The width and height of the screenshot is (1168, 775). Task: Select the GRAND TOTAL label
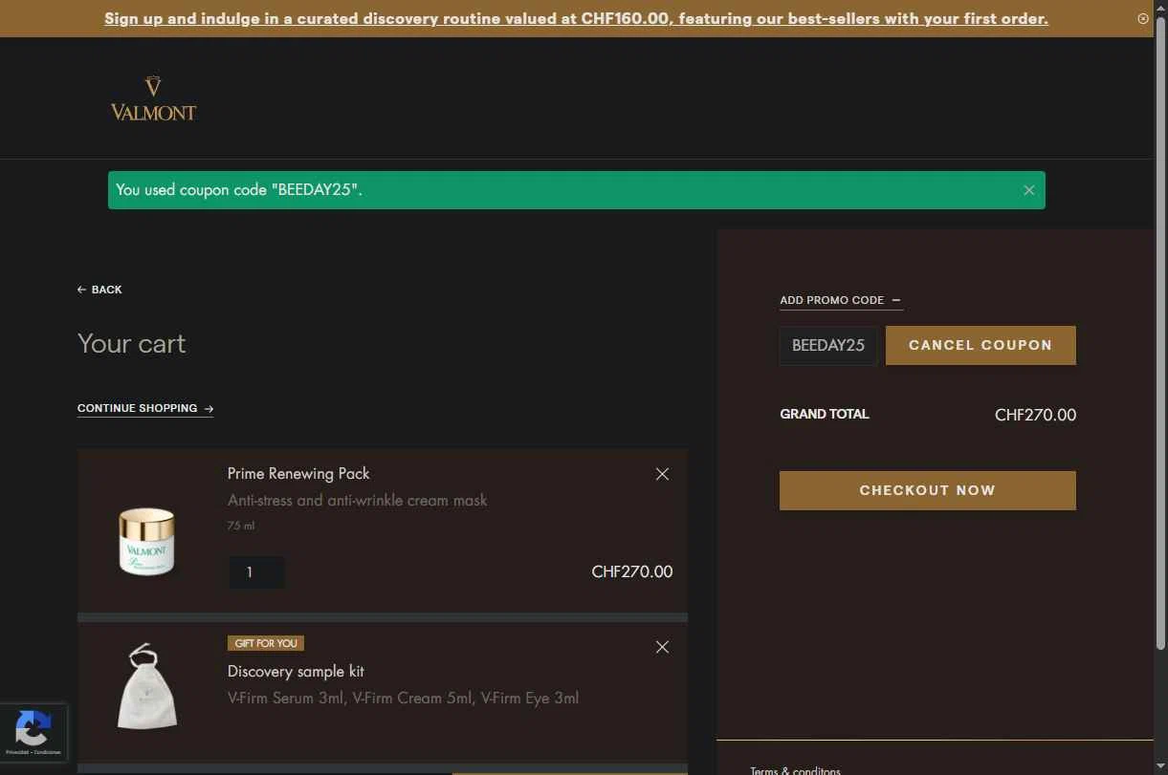[x=825, y=414]
